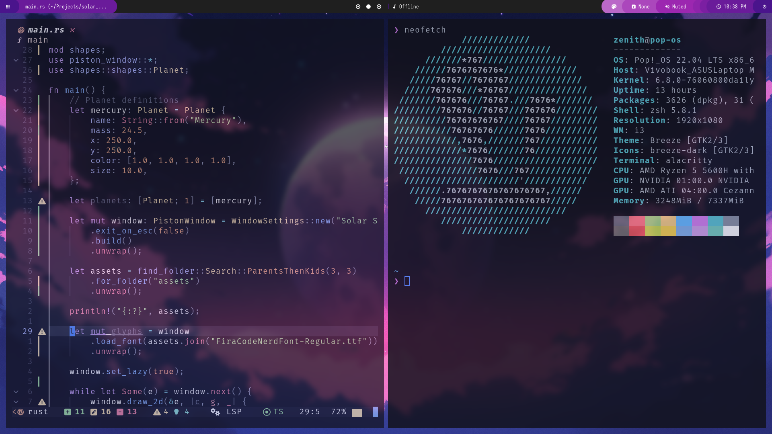Click the git removed lines minus icon
The width and height of the screenshot is (772, 434).
120,412
